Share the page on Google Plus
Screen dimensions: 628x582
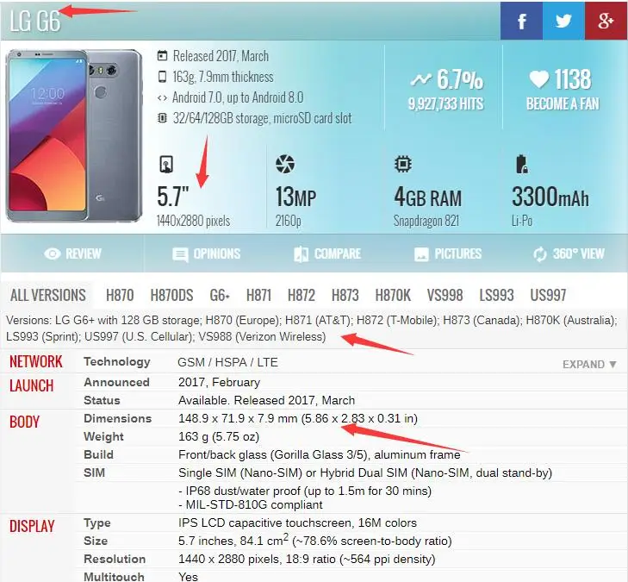tap(606, 21)
